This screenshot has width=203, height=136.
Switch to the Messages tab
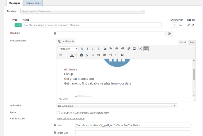(14, 3)
